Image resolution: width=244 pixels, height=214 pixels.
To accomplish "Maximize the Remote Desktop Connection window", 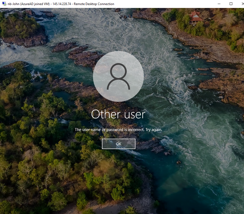I will pyautogui.click(x=231, y=4).
